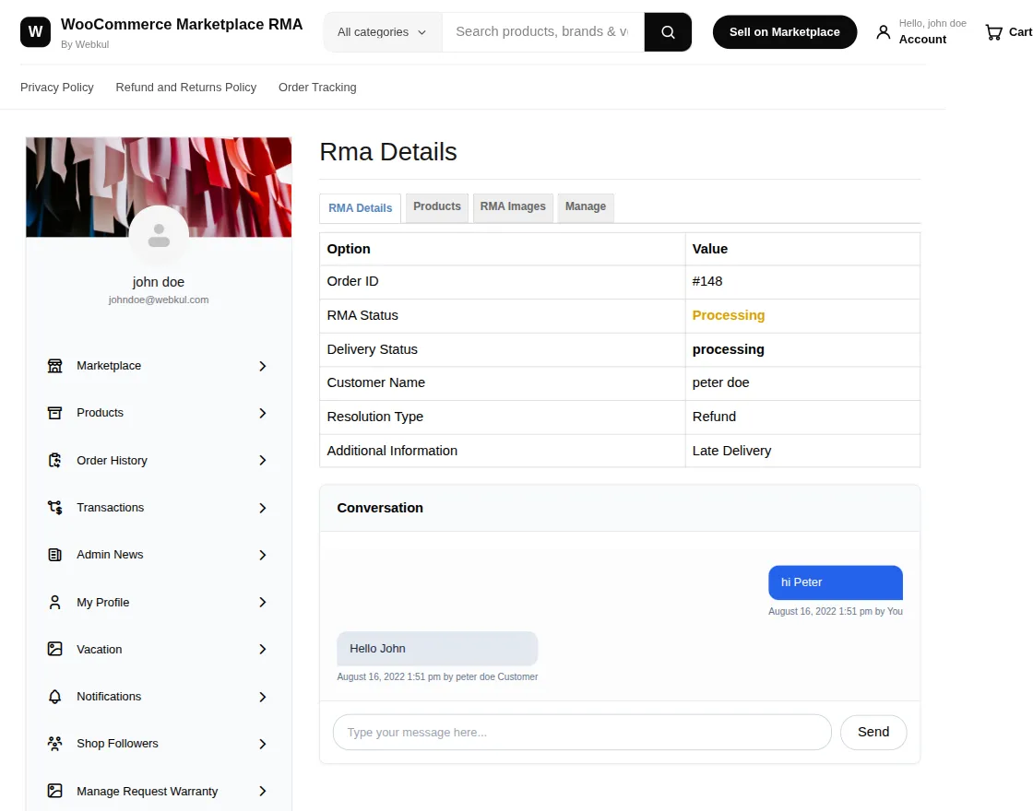Screen dimensions: 1033x811
Task: Click the Sell on Marketplace button
Action: pos(785,31)
